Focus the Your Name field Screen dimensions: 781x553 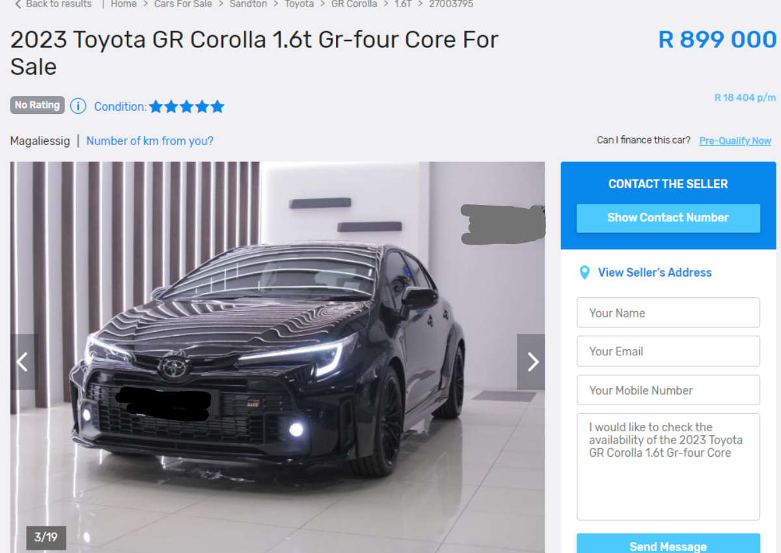click(x=668, y=313)
